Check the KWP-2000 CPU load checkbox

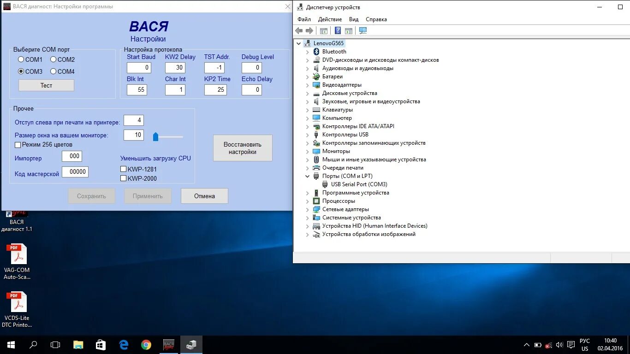click(123, 178)
